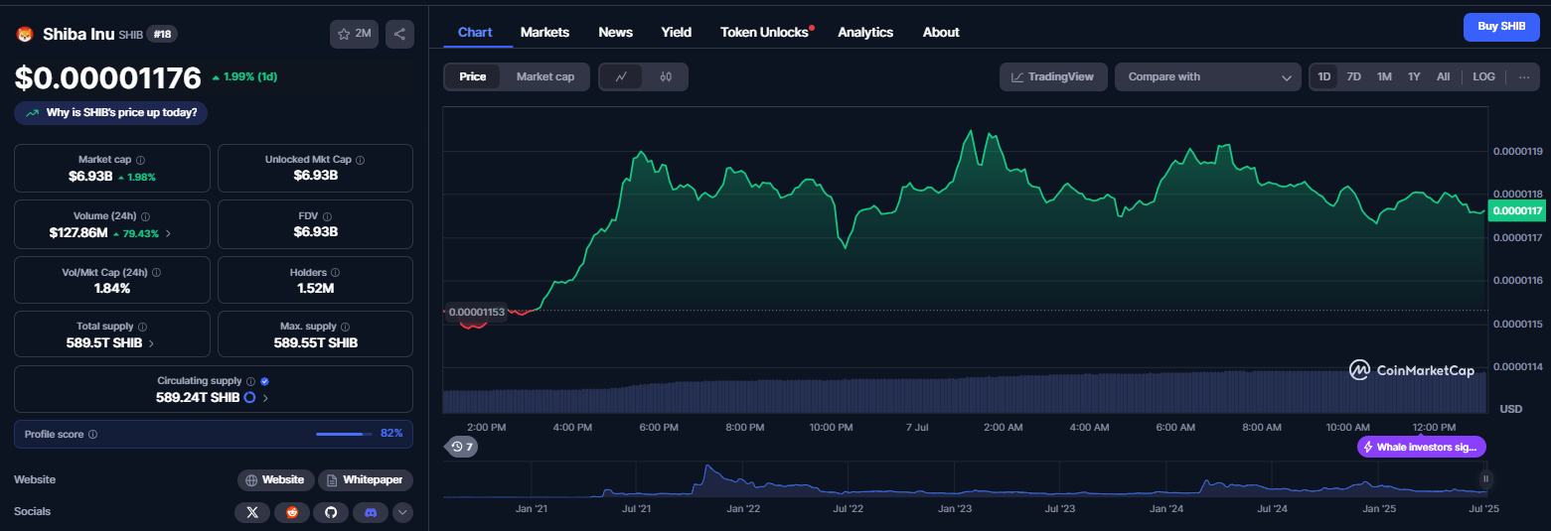Click the FDV info icon

click(327, 215)
